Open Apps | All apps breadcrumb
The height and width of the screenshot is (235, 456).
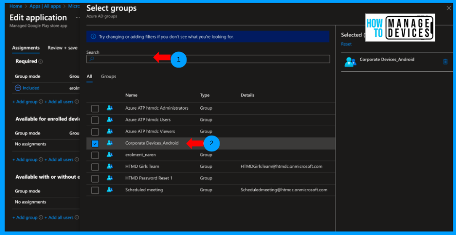[45, 6]
